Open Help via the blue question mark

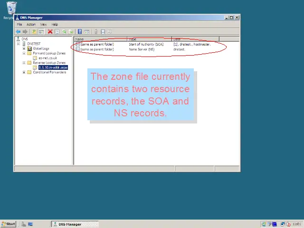[x=80, y=32]
